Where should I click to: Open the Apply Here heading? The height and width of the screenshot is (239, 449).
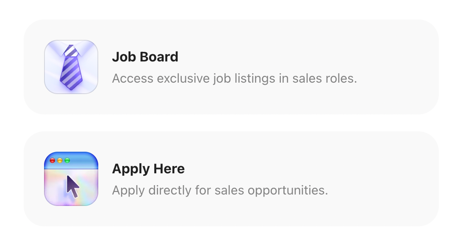[148, 169]
